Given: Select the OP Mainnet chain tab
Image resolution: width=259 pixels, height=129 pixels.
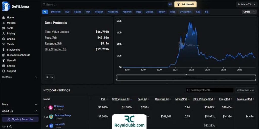Looking at the screenshot, I should 186,12.
